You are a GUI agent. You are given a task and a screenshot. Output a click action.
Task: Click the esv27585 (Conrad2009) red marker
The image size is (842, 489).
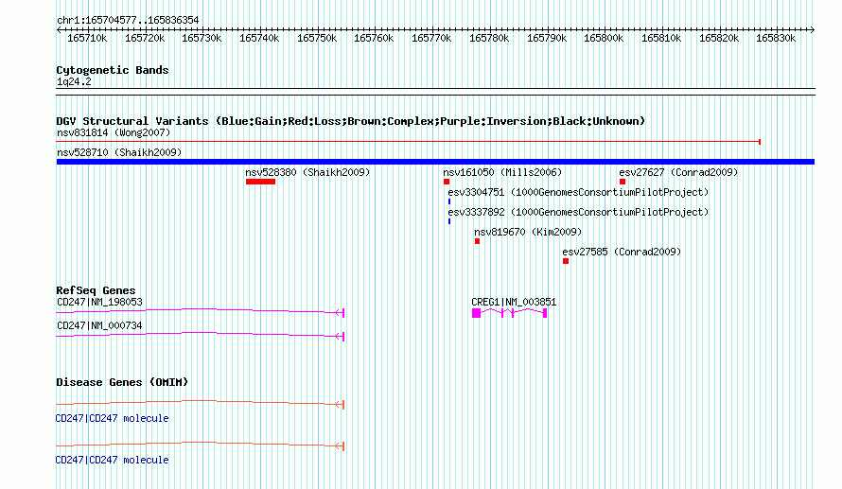click(x=566, y=261)
